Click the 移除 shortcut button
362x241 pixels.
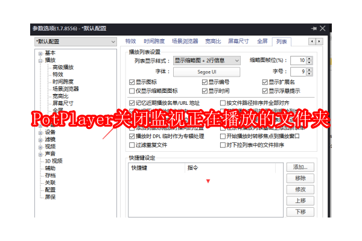(300, 178)
